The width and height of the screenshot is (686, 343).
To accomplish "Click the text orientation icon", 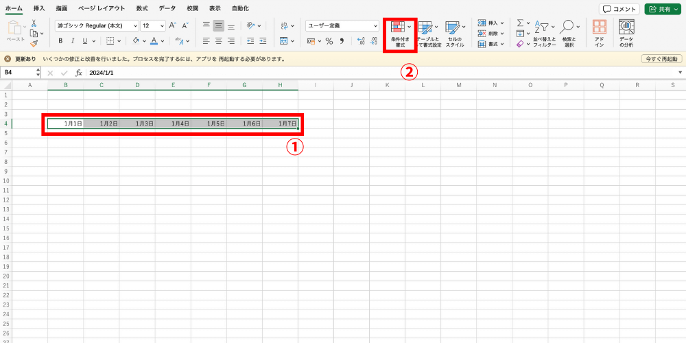I will (x=250, y=26).
